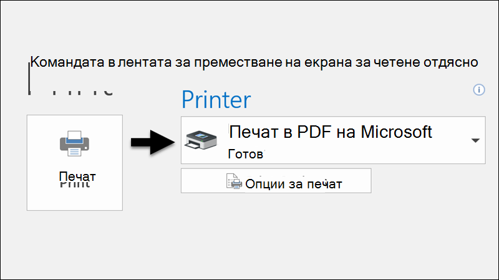Click the word PDF in the printer name
Screen dimensions: 499x280
click(x=314, y=132)
